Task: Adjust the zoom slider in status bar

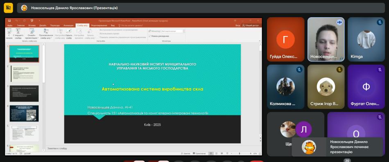Action: coord(240,153)
